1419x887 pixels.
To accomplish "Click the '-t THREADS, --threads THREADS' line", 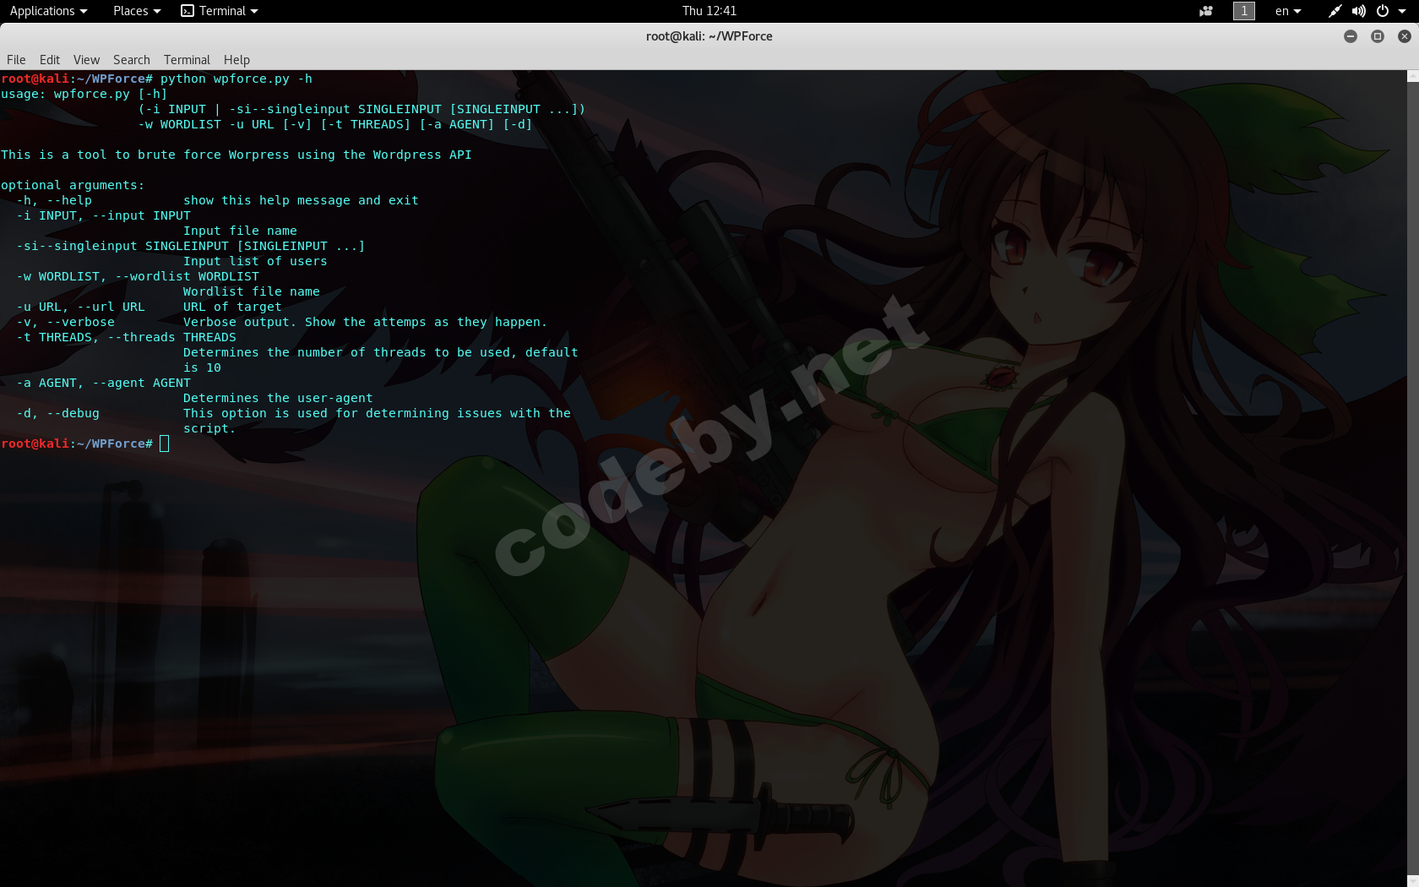I will coord(127,337).
